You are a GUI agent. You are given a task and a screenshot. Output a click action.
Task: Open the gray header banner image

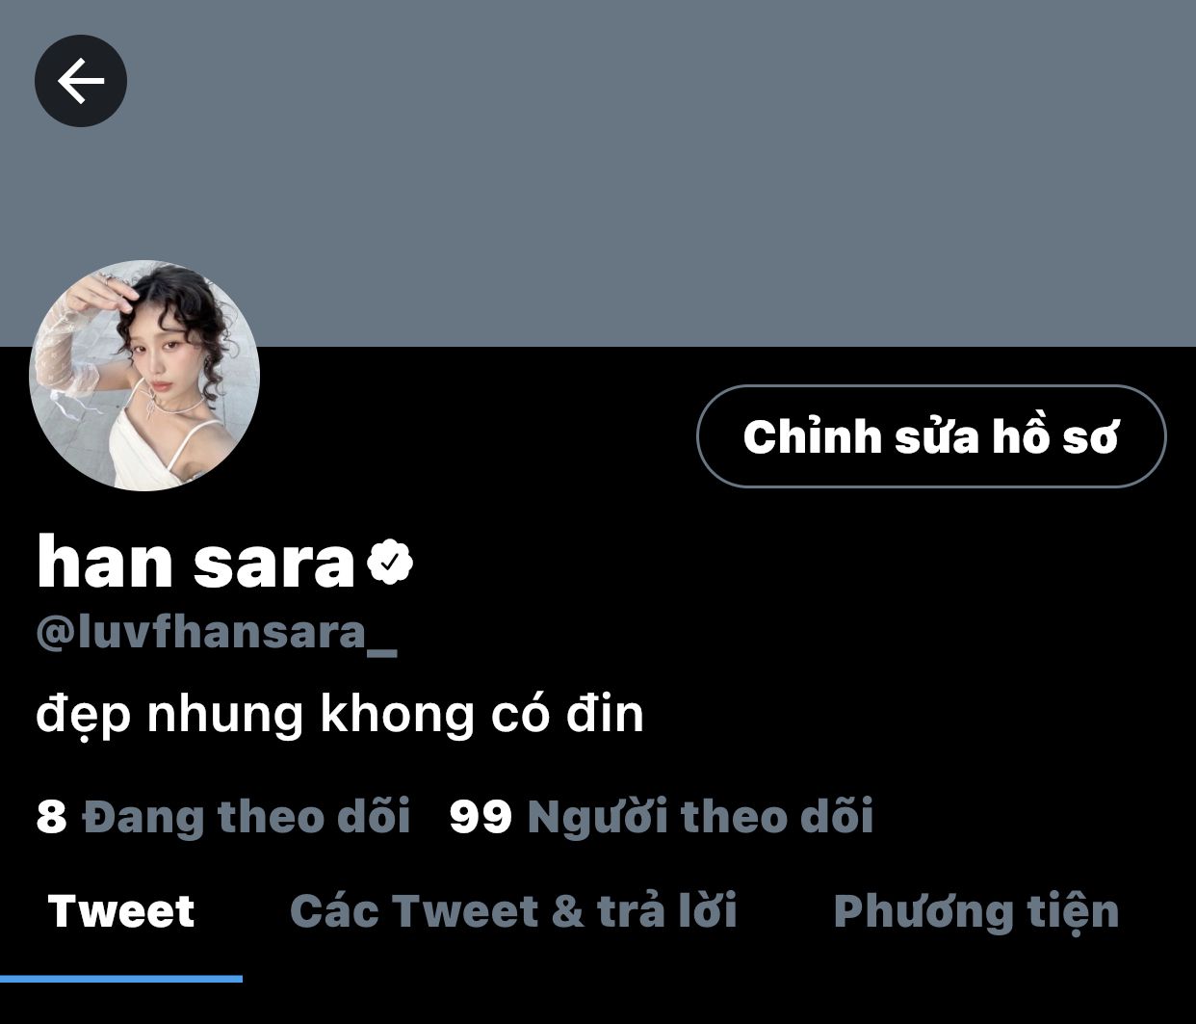coord(598,173)
